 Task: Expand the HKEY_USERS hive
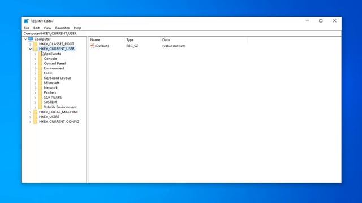pos(30,117)
